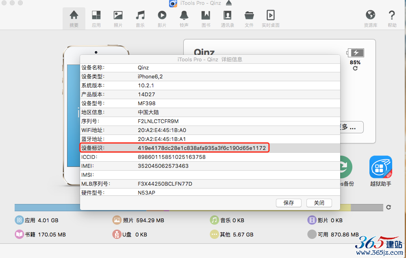The width and height of the screenshot is (406, 258).
Task: Select MLB serial F3X44250BCLFN77D
Action: coord(165,184)
